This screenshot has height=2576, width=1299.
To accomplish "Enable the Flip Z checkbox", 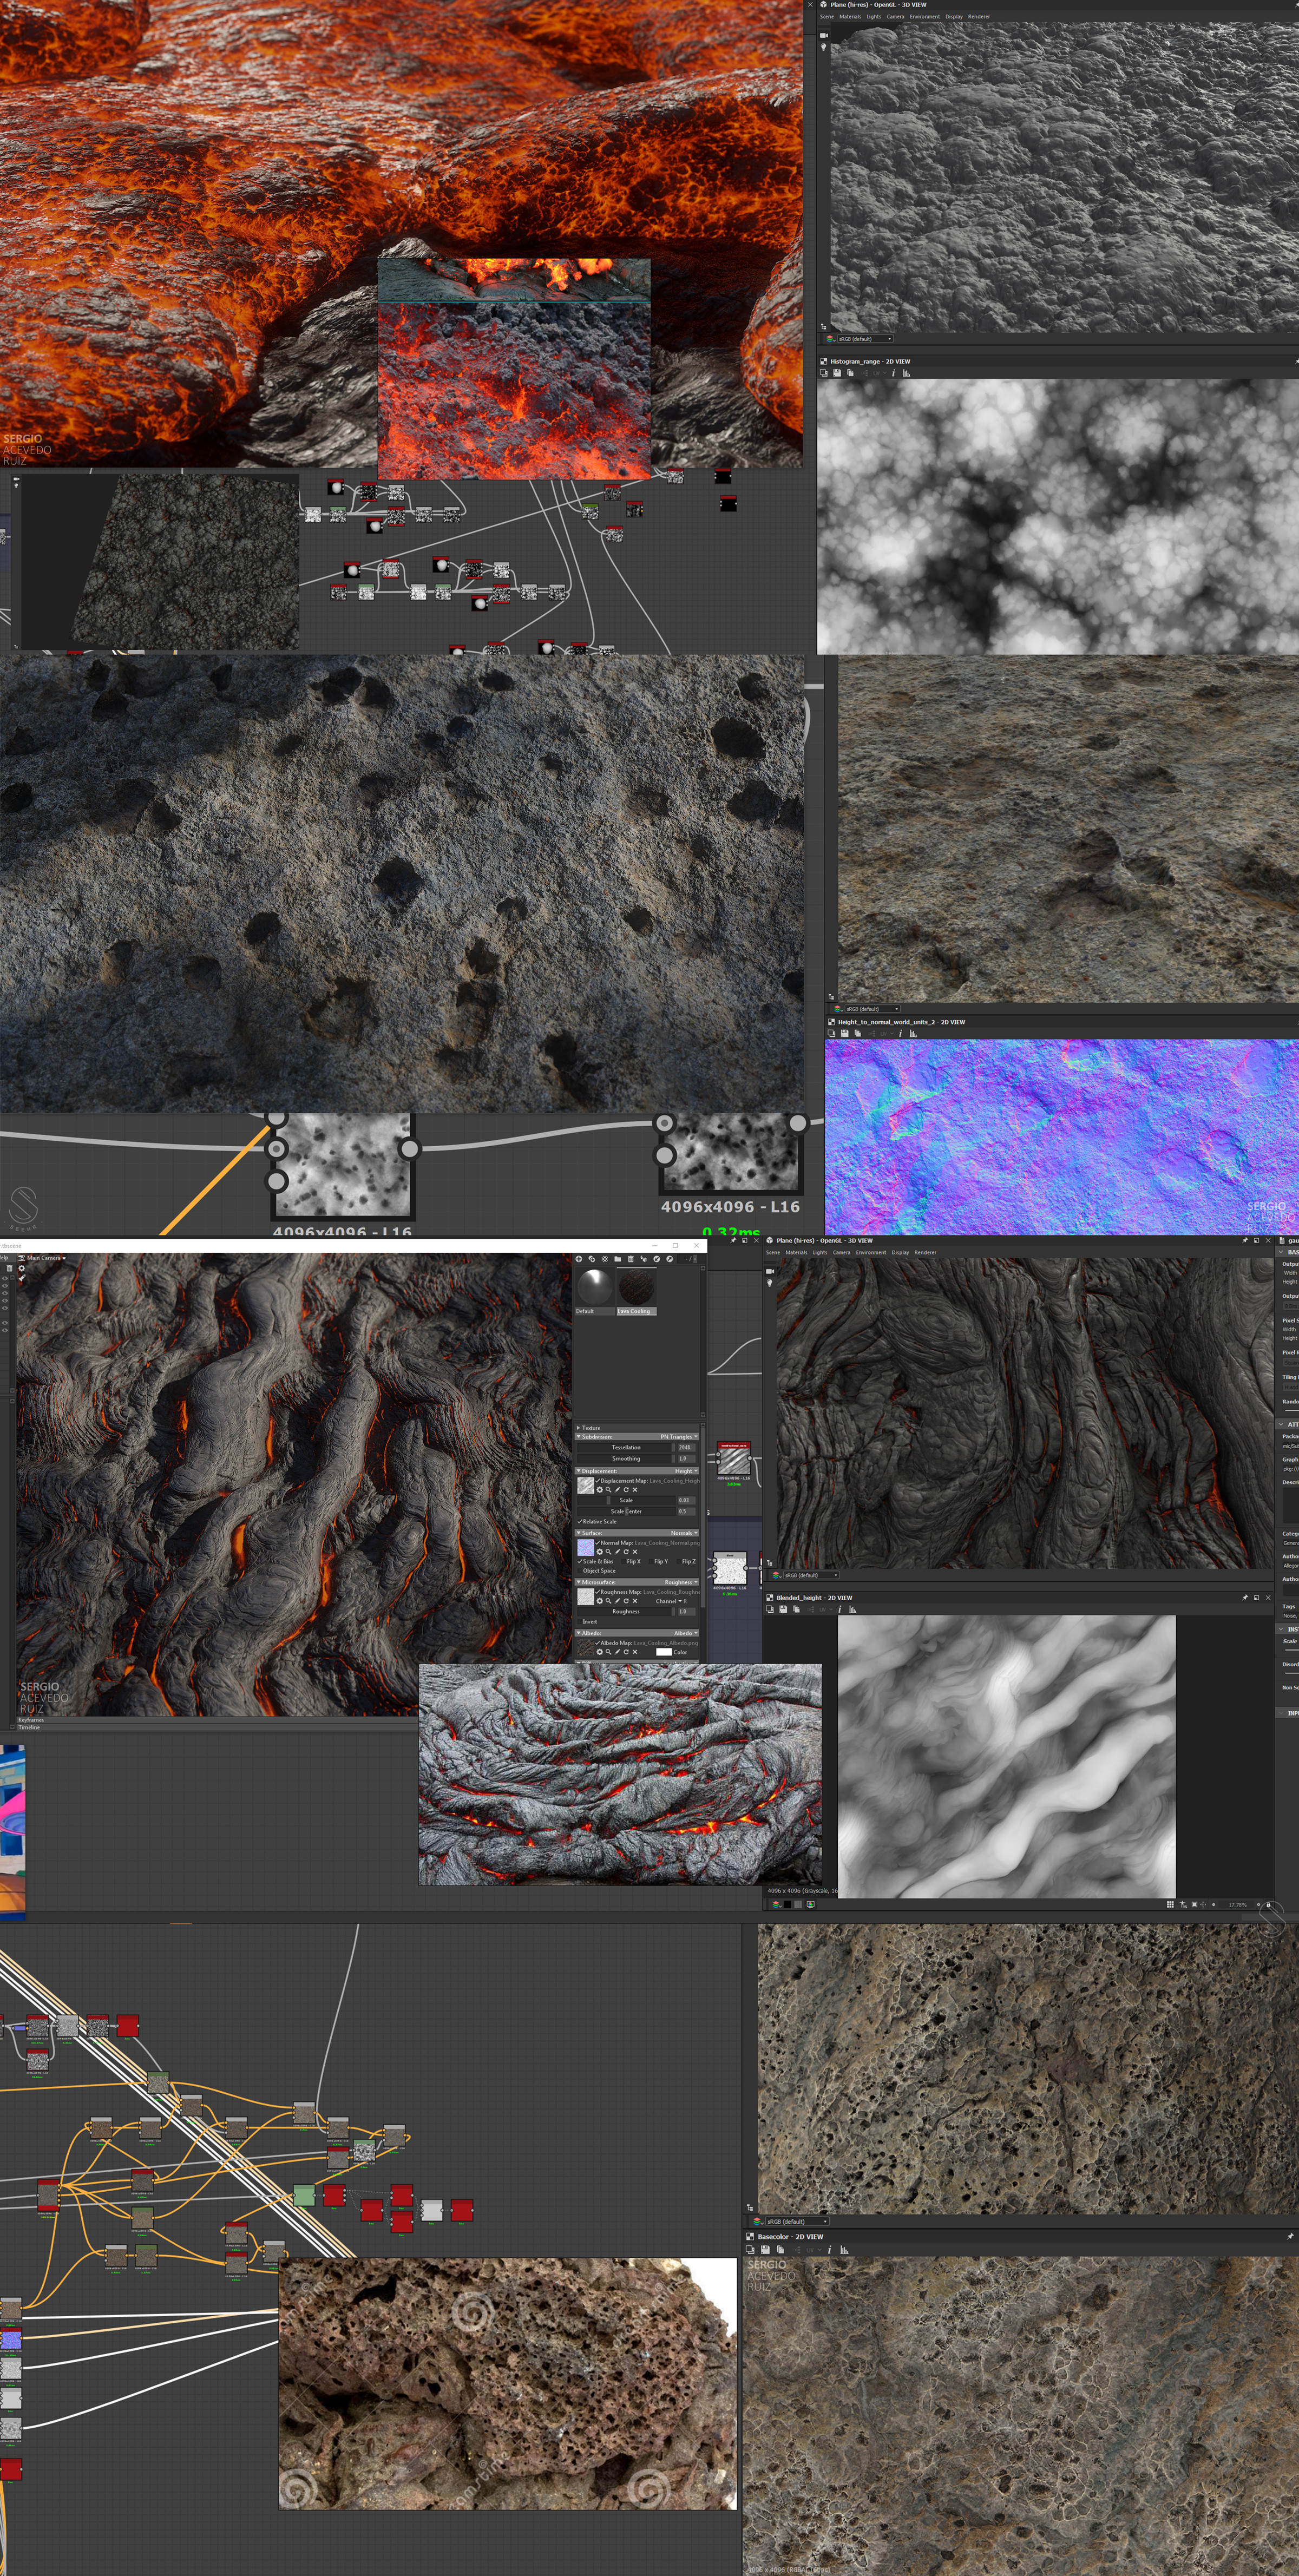I will (679, 1562).
